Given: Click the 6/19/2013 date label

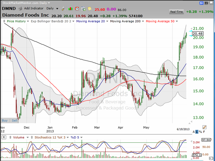Looking at the screenshot, I should point(183,129).
